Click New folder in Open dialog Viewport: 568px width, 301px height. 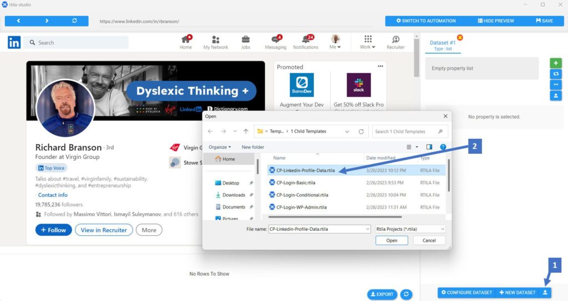click(253, 147)
